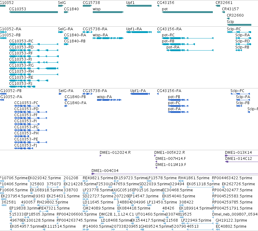Click EST RE49821.5prime
258x231 pixels.
(98, 178)
